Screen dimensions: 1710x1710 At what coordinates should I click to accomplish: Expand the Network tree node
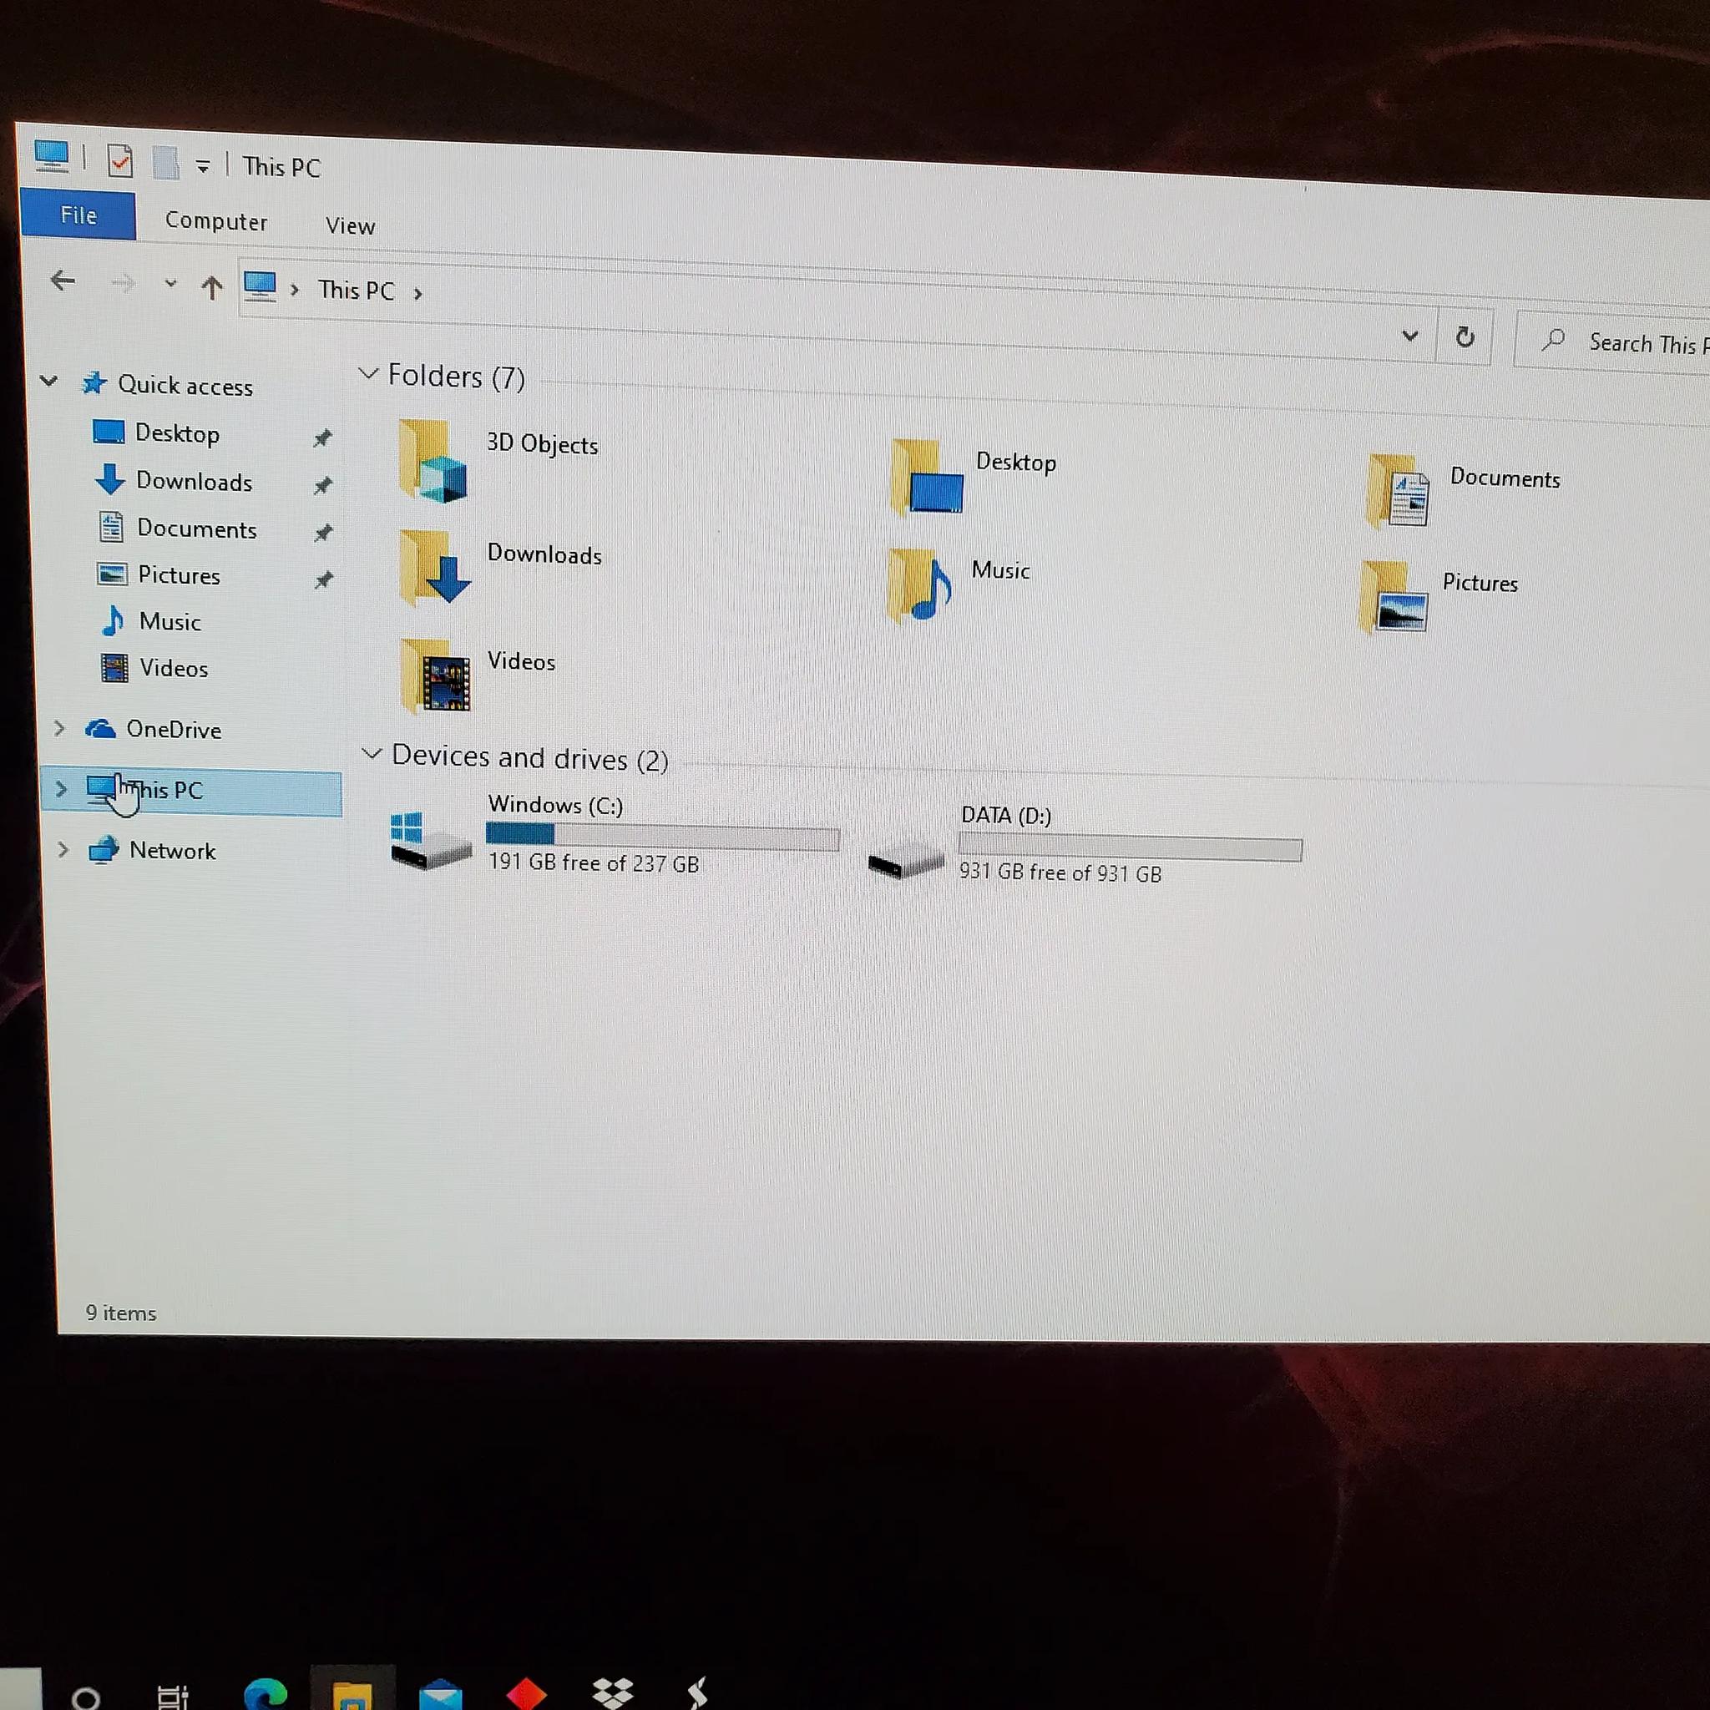(63, 850)
